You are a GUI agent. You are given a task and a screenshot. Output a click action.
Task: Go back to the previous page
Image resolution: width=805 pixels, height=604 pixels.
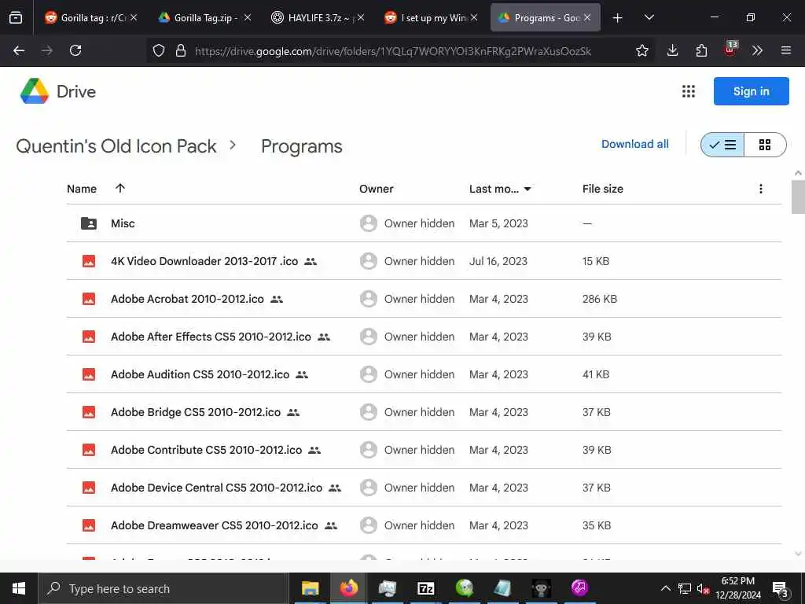point(19,50)
